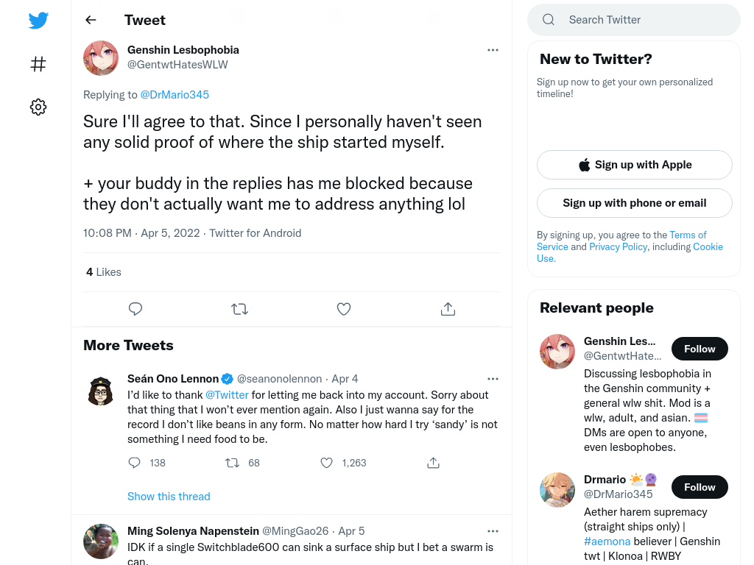This screenshot has height=565, width=754.
Task: Click the Twitter bird home icon
Action: click(38, 20)
